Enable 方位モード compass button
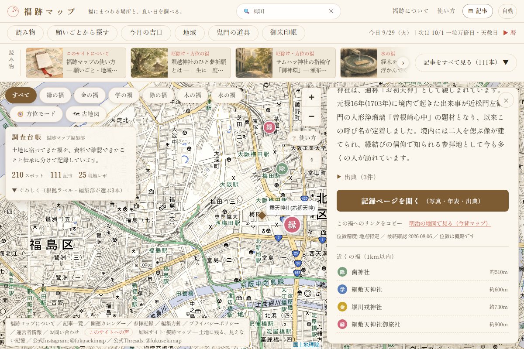 (x=36, y=114)
